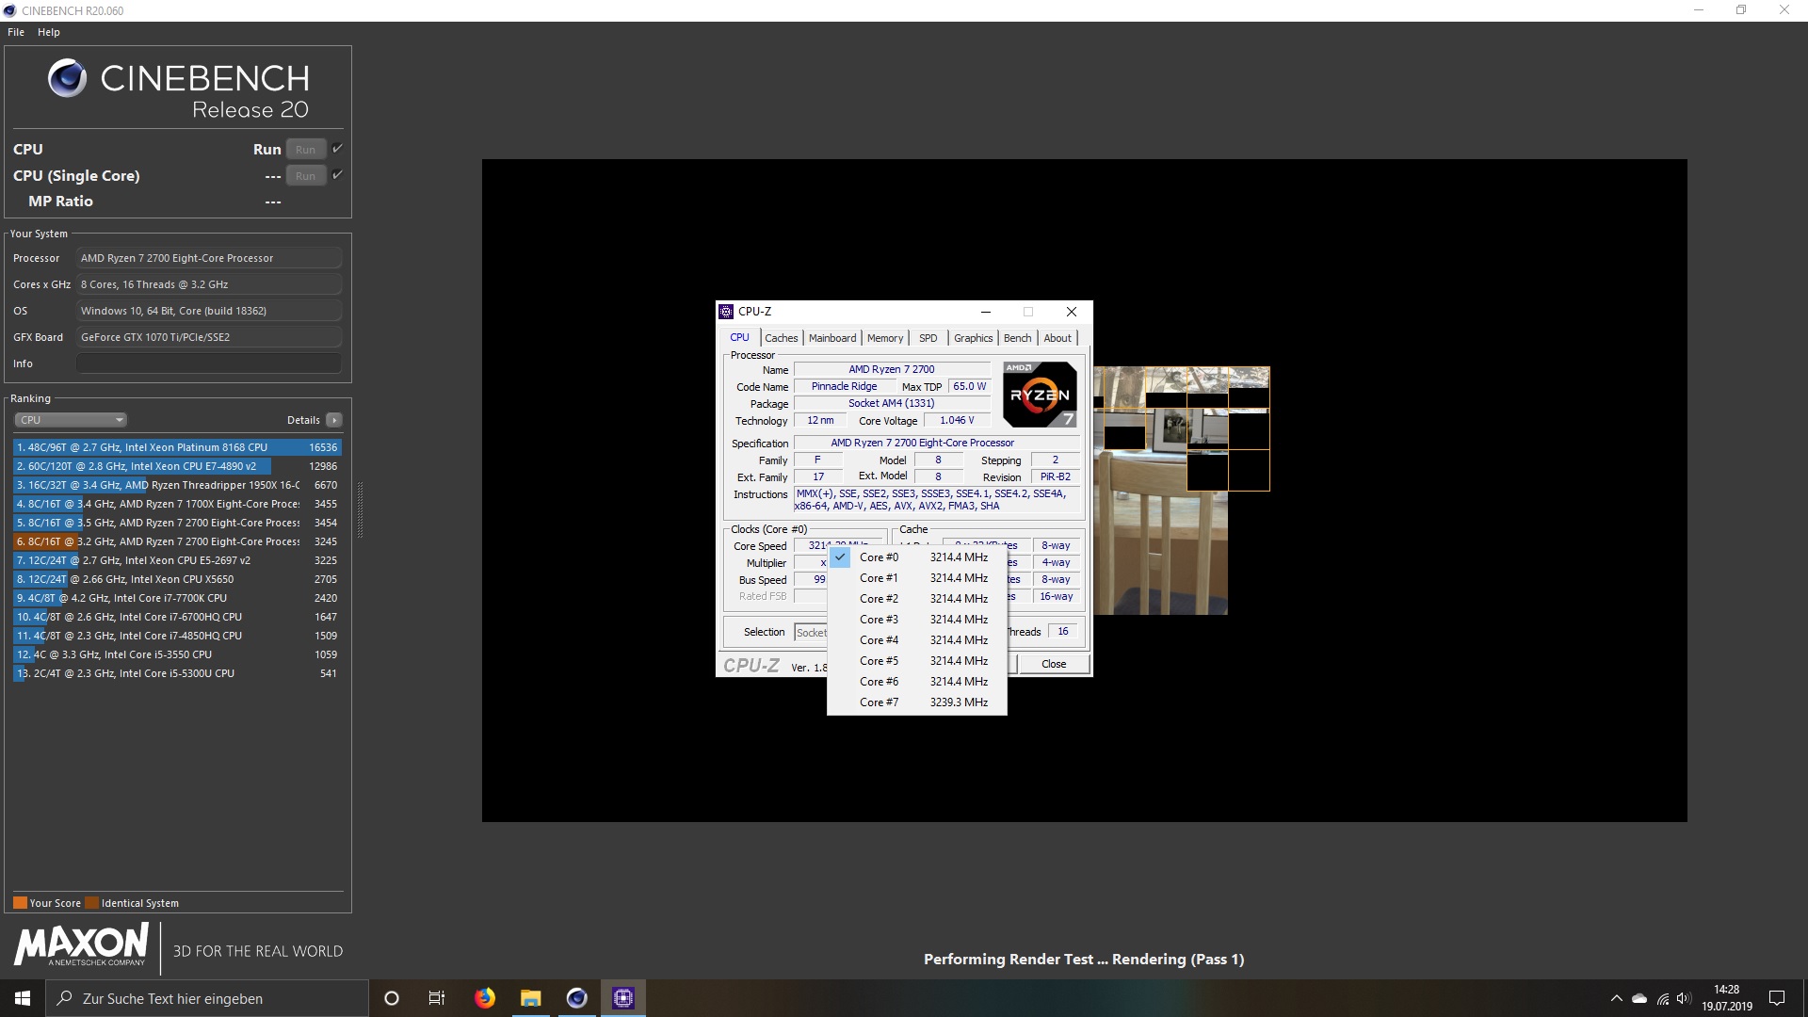Toggle the CPU (Single Core) checkbox

coord(337,175)
